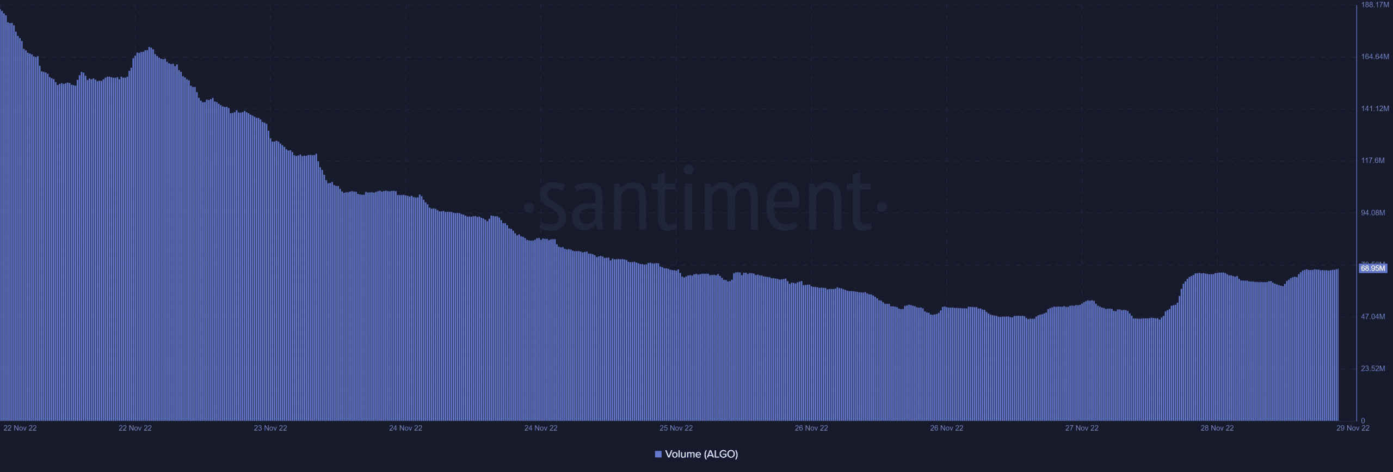Click the 164.64M y-axis label
1393x472 pixels.
click(1375, 57)
